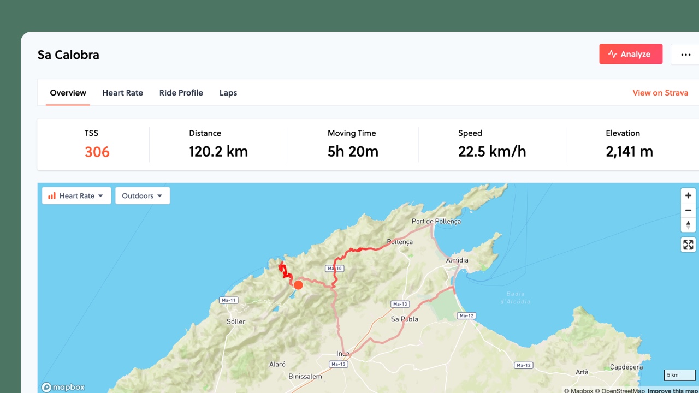Follow the View on Strava link
The image size is (699, 393).
click(660, 93)
